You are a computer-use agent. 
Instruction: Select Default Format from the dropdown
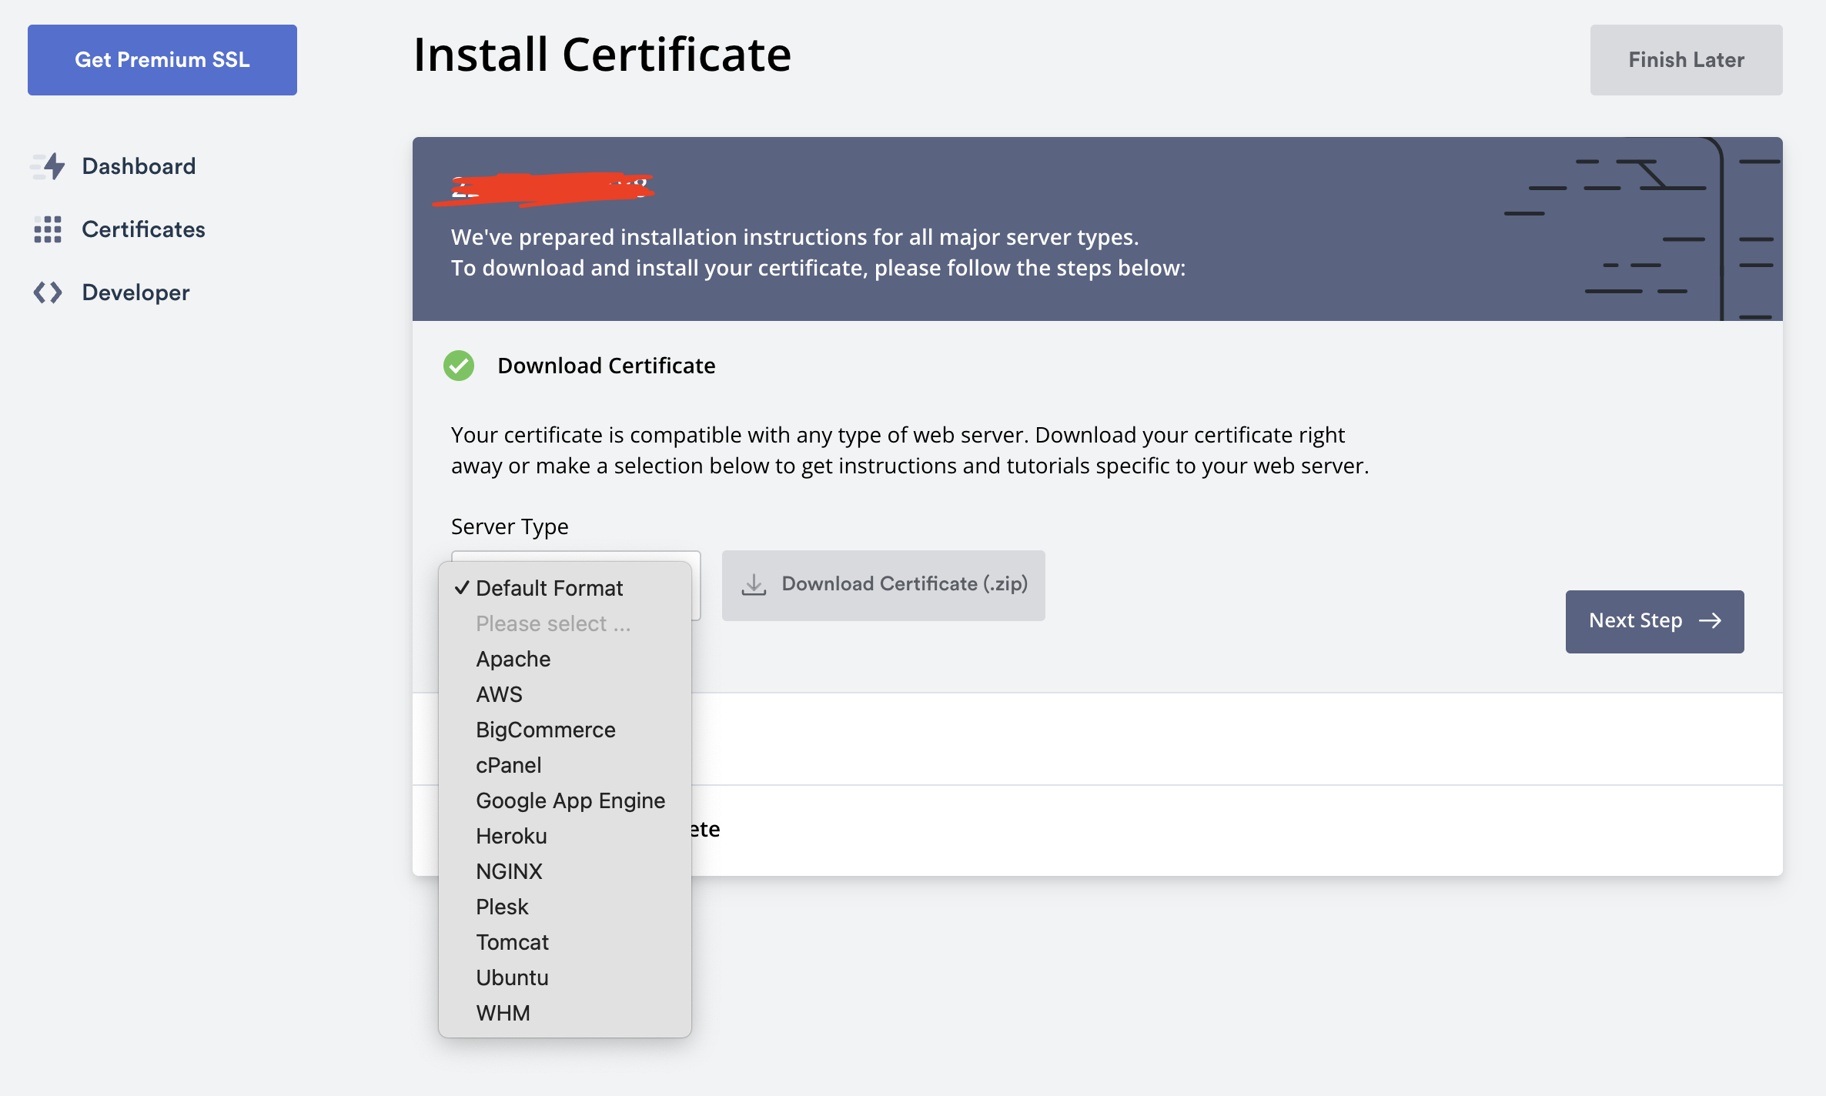pyautogui.click(x=565, y=588)
